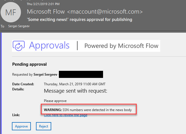This screenshot has height=134, width=186.
Task: Click the SSN warning message
Action: click(88, 109)
